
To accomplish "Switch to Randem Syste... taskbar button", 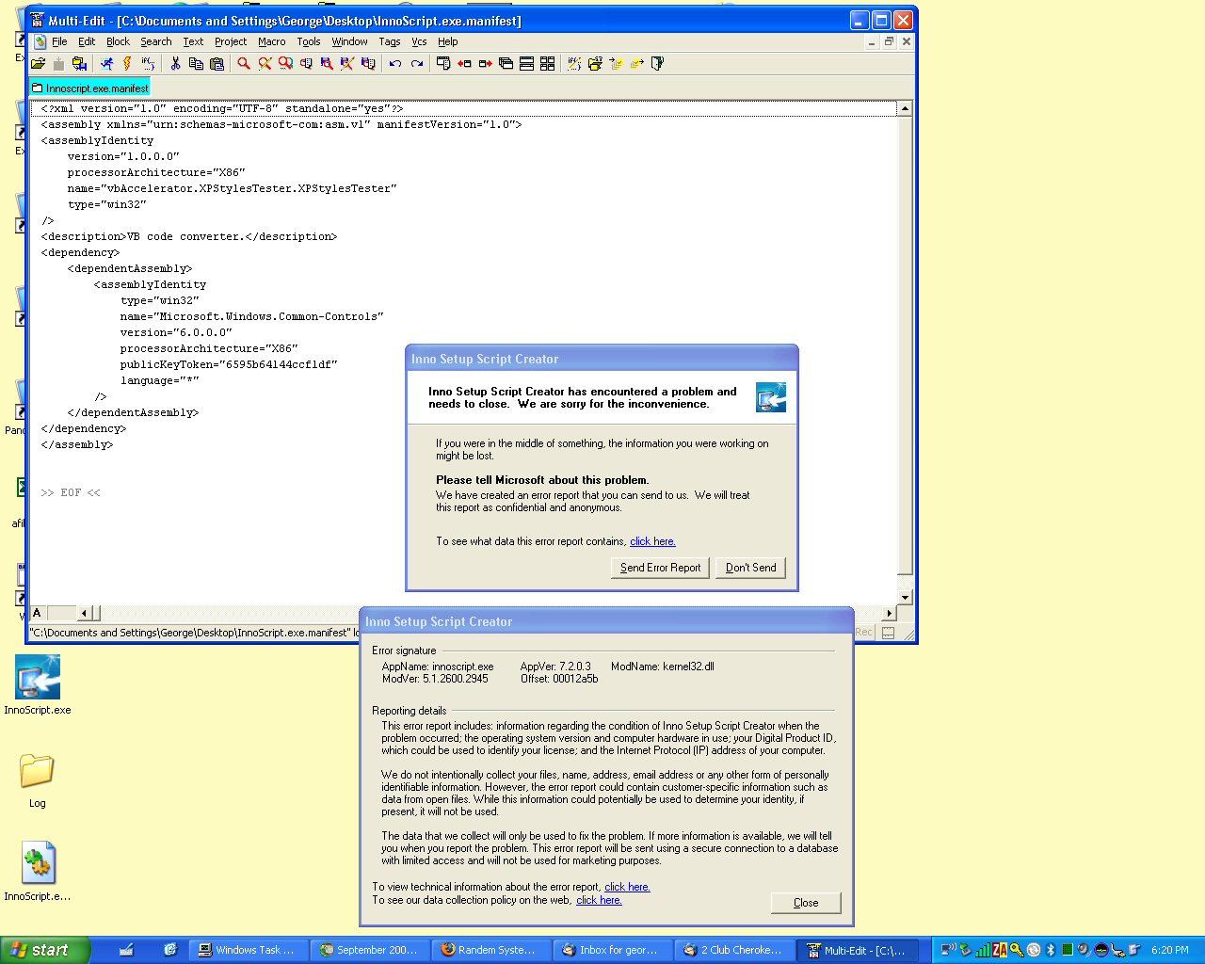I will click(x=490, y=950).
